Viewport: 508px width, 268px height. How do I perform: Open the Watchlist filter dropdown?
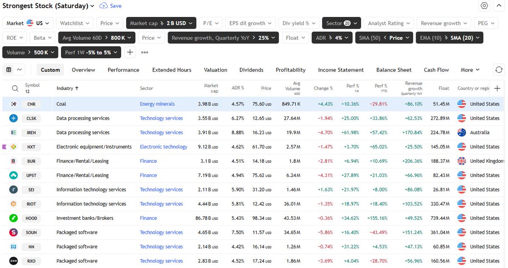coord(75,23)
